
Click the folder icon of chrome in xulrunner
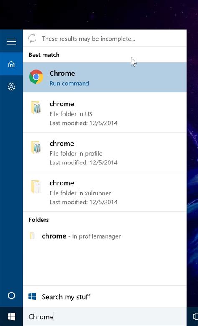click(x=36, y=187)
